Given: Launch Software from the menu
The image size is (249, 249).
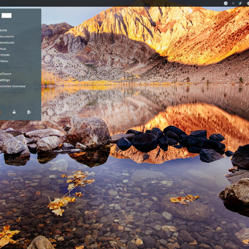Looking at the screenshot, I should point(6,74).
